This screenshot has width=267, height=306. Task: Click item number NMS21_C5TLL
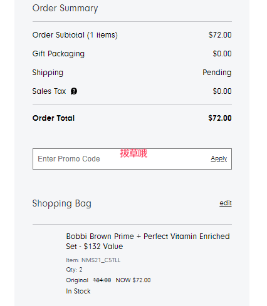coord(93,260)
